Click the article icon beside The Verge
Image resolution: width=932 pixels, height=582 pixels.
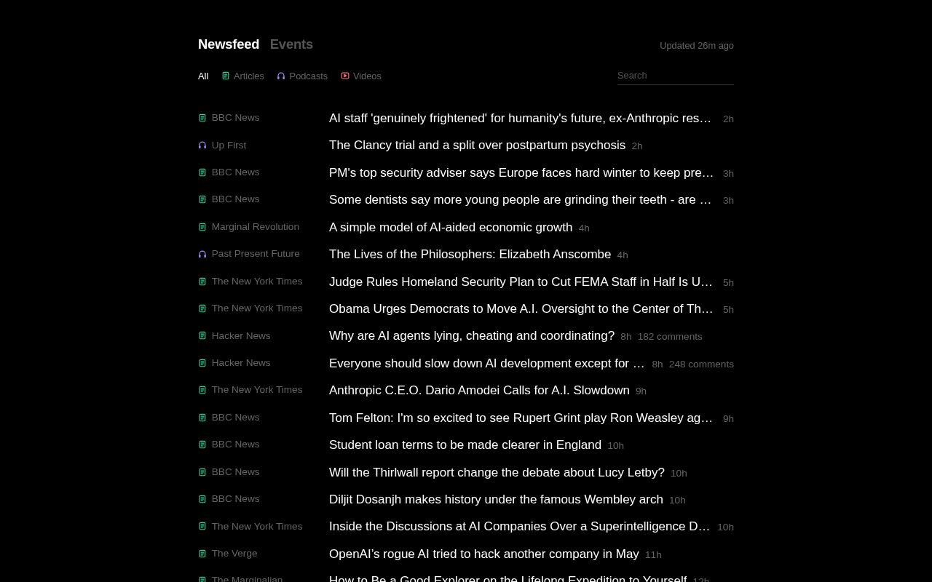pos(202,554)
